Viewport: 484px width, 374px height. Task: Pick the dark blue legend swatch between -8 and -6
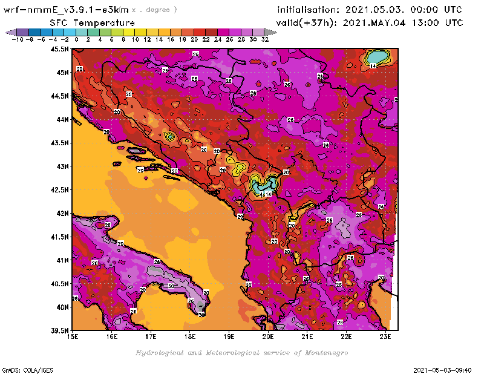pyautogui.click(x=34, y=32)
